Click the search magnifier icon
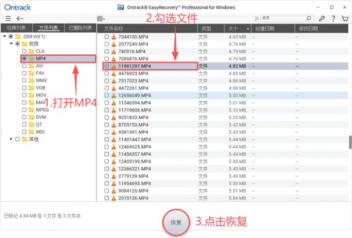This screenshot has height=238, width=352. 309,18
